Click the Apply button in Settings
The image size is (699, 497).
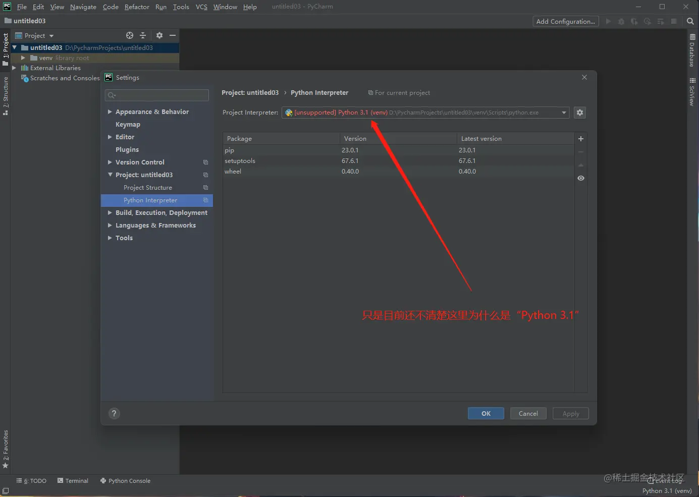point(571,413)
